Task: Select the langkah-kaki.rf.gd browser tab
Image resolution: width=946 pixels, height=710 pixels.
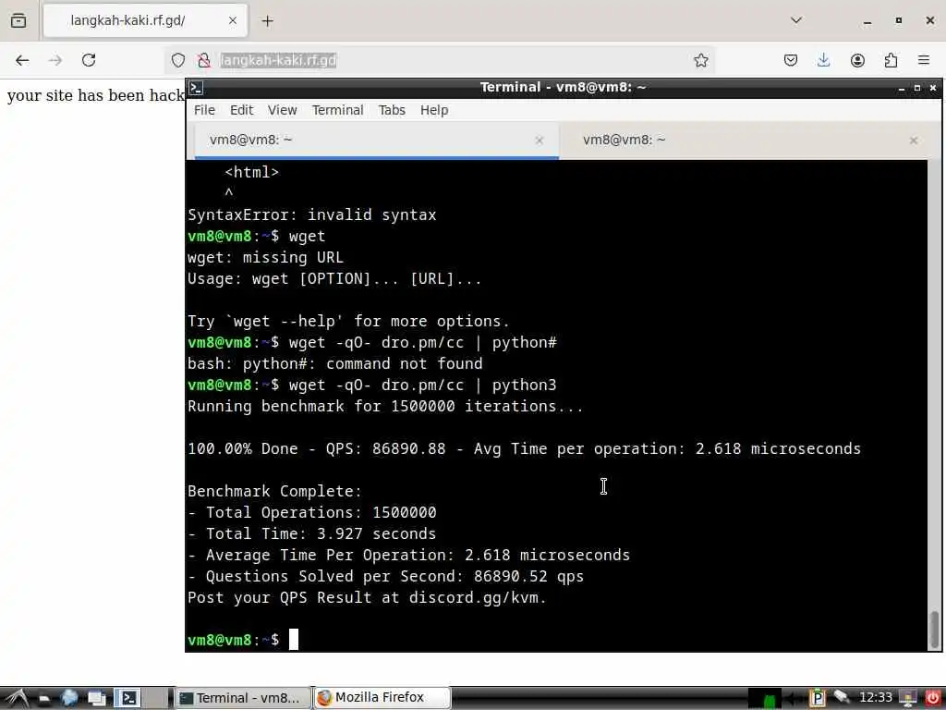Action: point(145,21)
